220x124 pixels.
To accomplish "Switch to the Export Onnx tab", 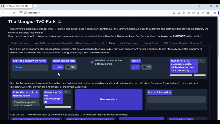I will (150, 43).
